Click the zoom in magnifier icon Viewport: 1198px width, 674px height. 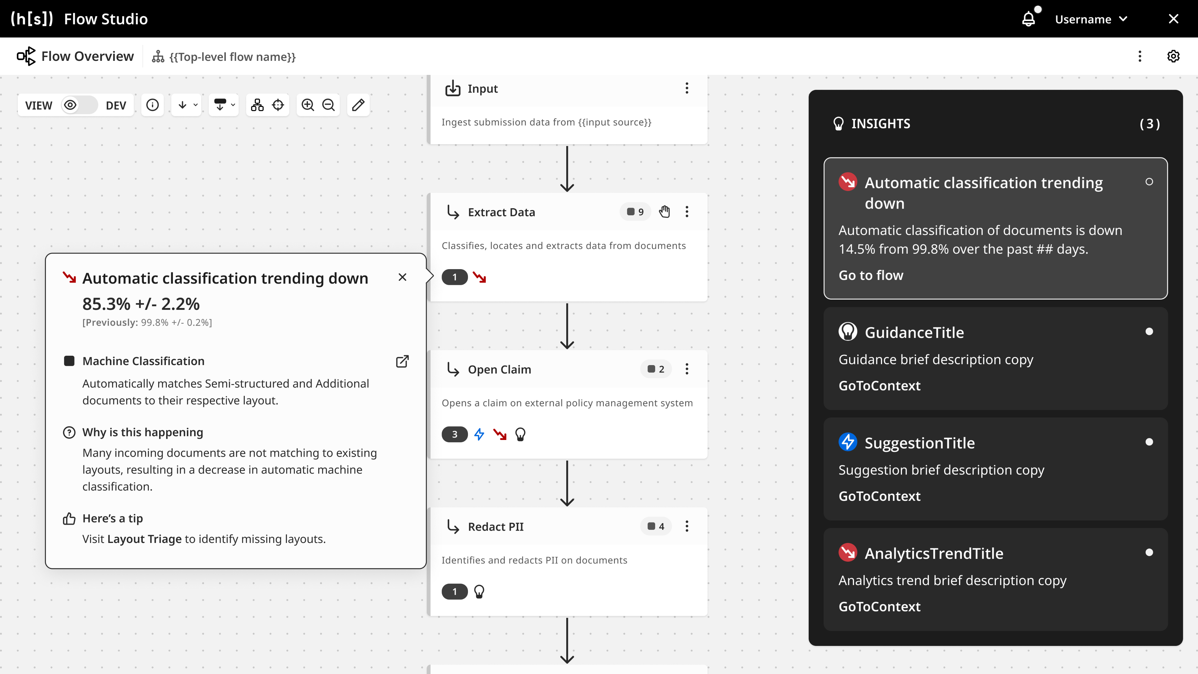coord(307,105)
